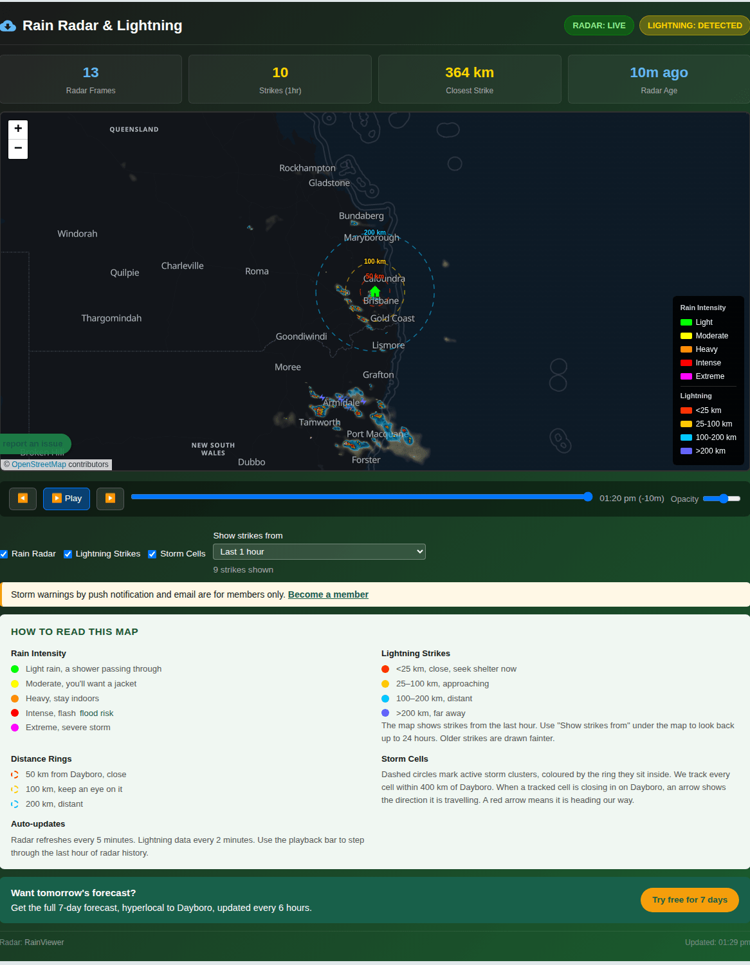Click the '9 strikes shown' text
Viewport: 750px width, 965px height.
pos(243,570)
